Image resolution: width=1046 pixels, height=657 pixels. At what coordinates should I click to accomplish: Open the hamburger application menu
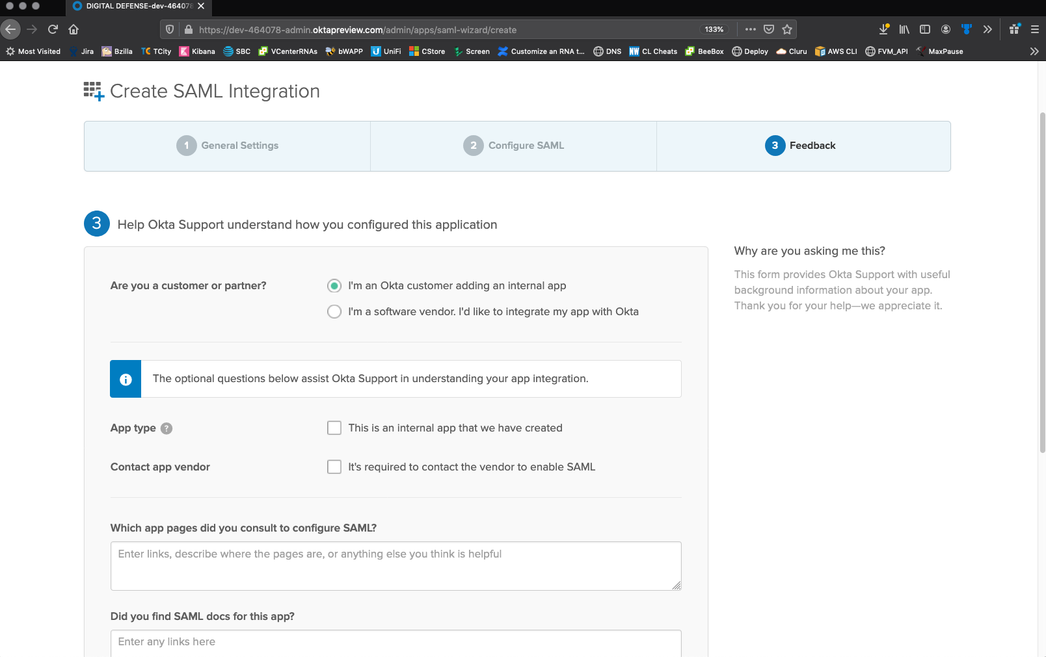point(1034,29)
